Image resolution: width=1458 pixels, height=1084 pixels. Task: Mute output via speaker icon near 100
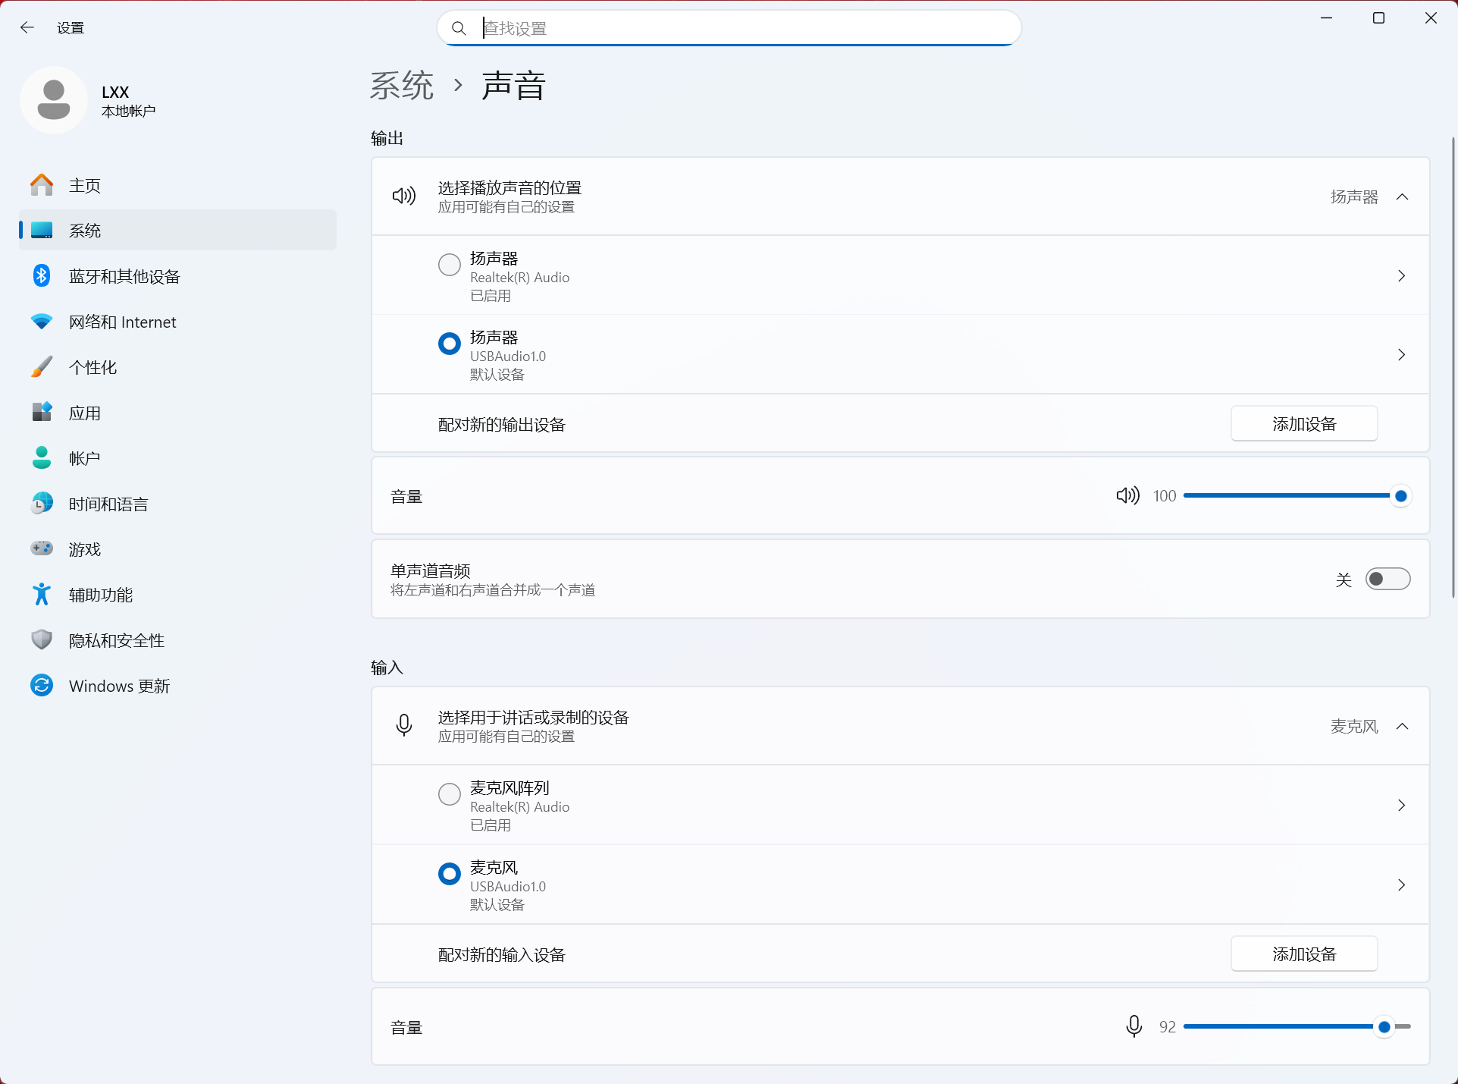pyautogui.click(x=1127, y=496)
